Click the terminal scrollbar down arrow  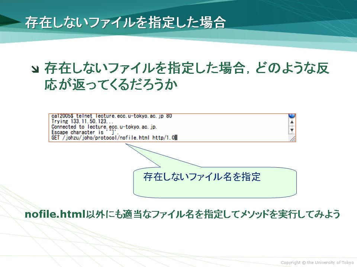pyautogui.click(x=292, y=130)
